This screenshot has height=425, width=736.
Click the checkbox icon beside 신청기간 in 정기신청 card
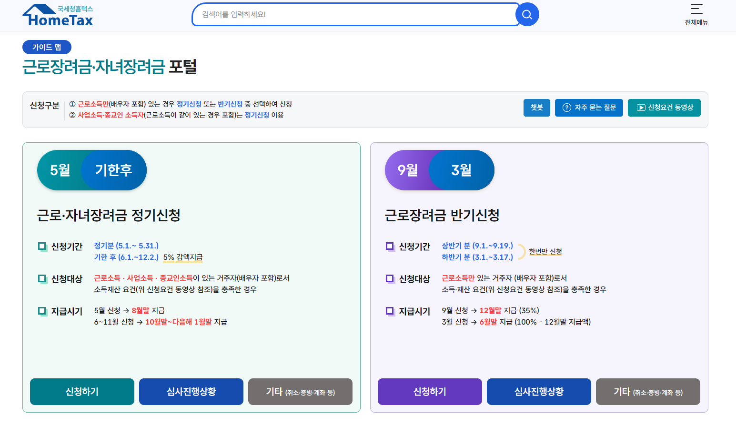tap(42, 246)
